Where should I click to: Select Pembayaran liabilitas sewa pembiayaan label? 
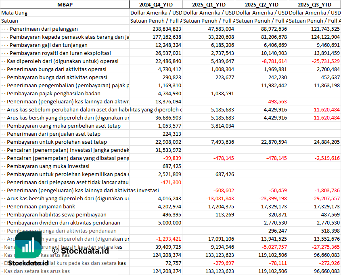pyautogui.click(x=56, y=214)
